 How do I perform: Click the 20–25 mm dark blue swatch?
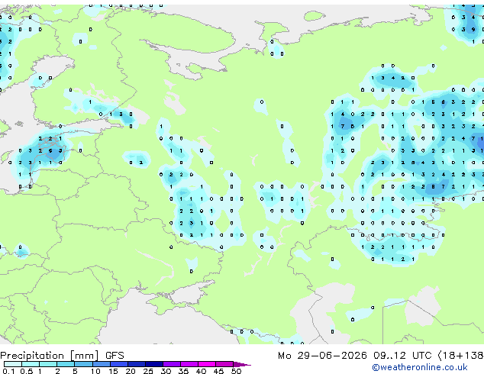pyautogui.click(x=136, y=364)
